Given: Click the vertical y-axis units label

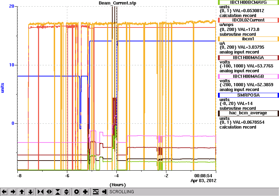Looking at the screenshot, I should click(2, 88).
